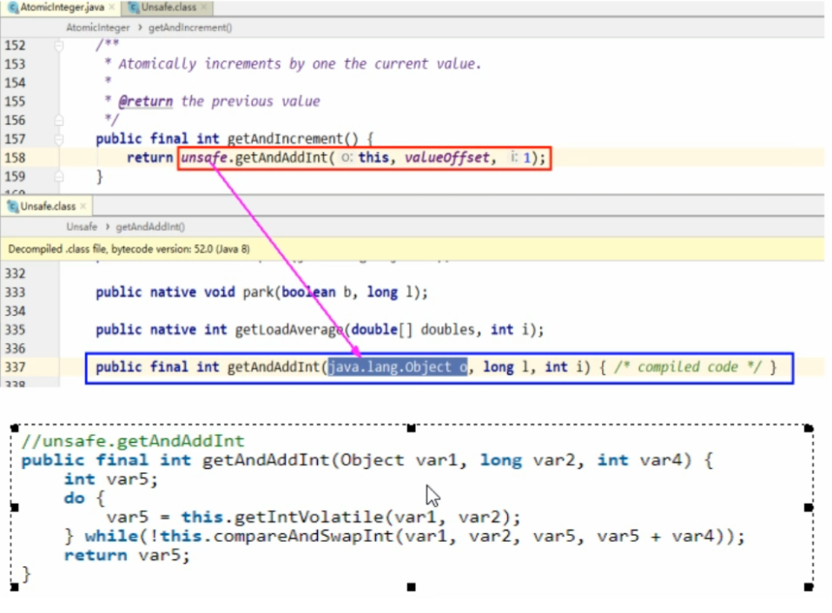Viewport: 832px width, 613px height.
Task: Click the '/* compiled code */' comment
Action: point(688,367)
